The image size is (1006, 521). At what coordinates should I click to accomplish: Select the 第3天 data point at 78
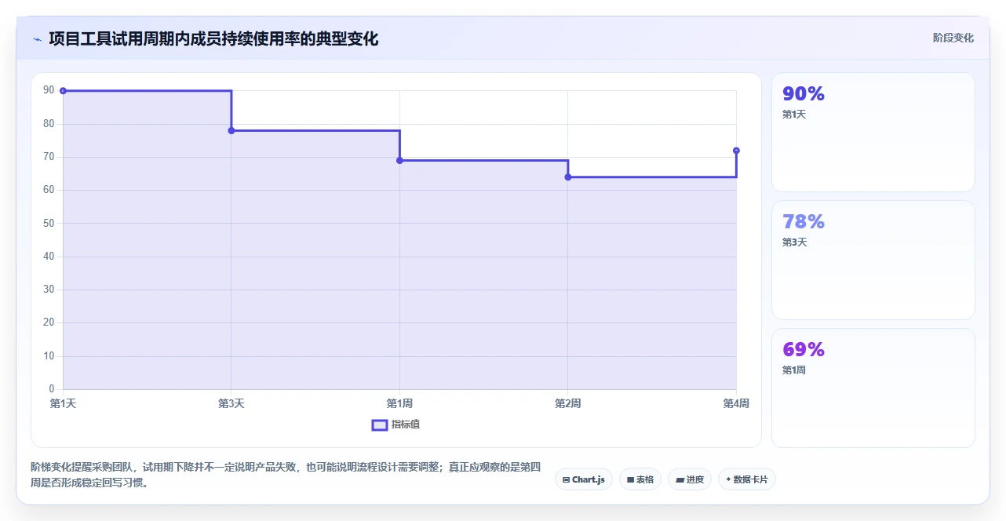coord(231,130)
